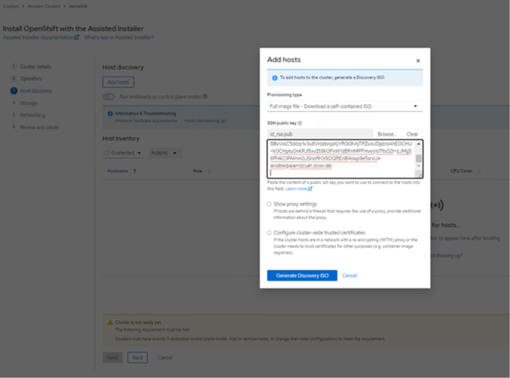Image resolution: width=510 pixels, height=378 pixels.
Task: Click the CPU Cores column options icon
Action: (x=479, y=171)
